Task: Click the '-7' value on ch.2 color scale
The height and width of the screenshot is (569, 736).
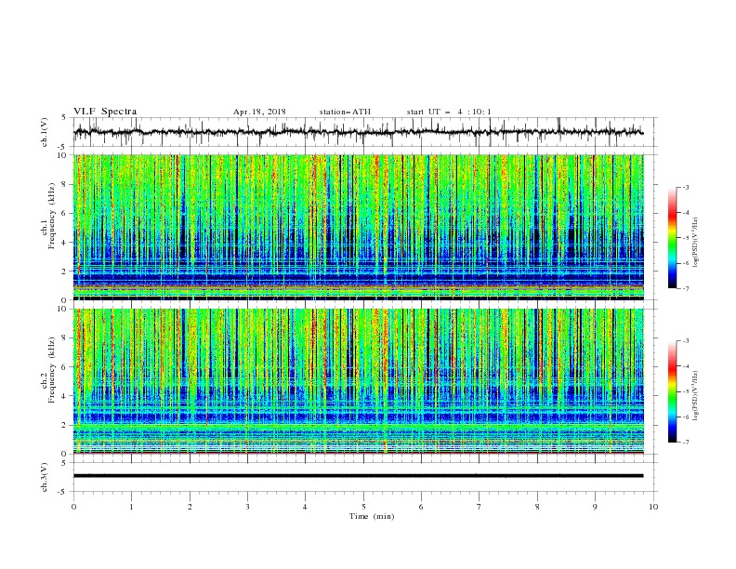Action: [686, 443]
